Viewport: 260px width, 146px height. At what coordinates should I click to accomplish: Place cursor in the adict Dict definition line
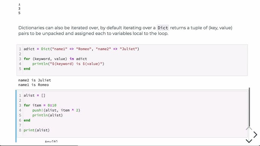pyautogui.click(x=81, y=49)
